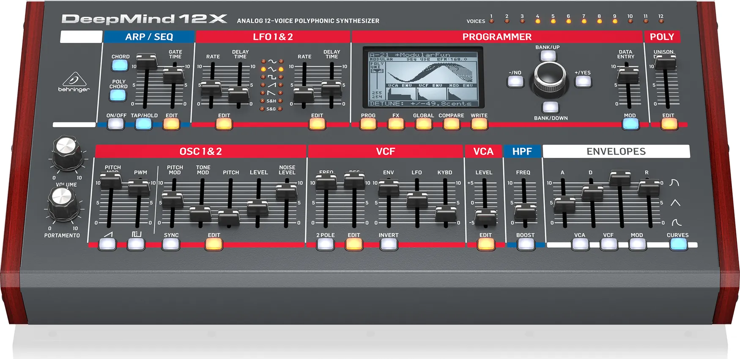
Task: Click the WRITE button
Action: point(479,124)
